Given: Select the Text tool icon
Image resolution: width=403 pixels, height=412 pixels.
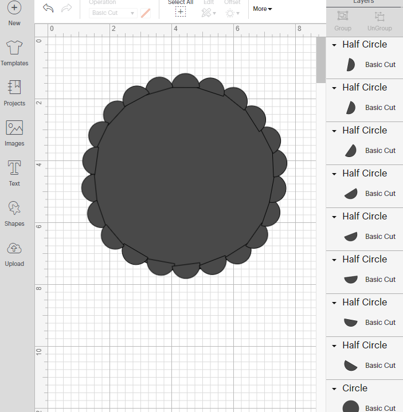Looking at the screenshot, I should coord(14,168).
